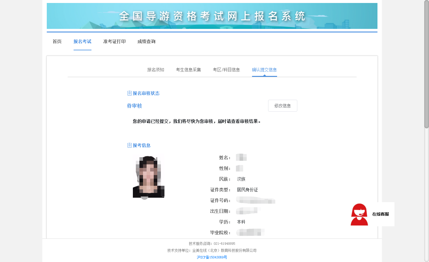429x262 pixels.
Task: Switch to the 首页 navigation tab
Action: [x=57, y=41]
